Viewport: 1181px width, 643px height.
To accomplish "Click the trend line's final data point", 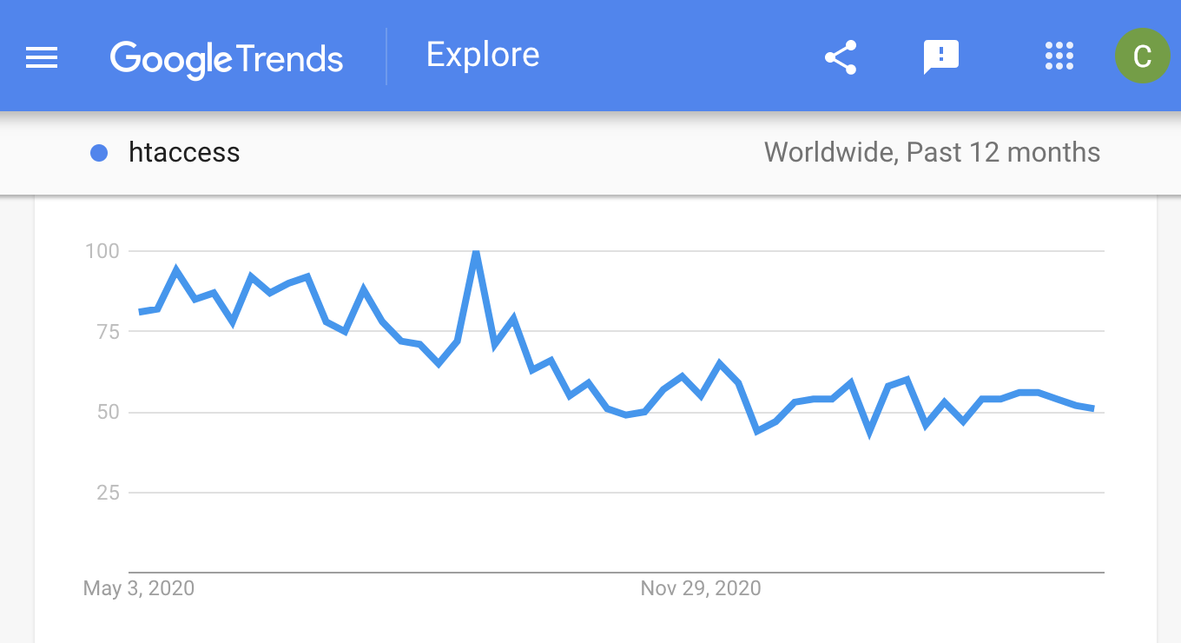I will (x=1092, y=408).
